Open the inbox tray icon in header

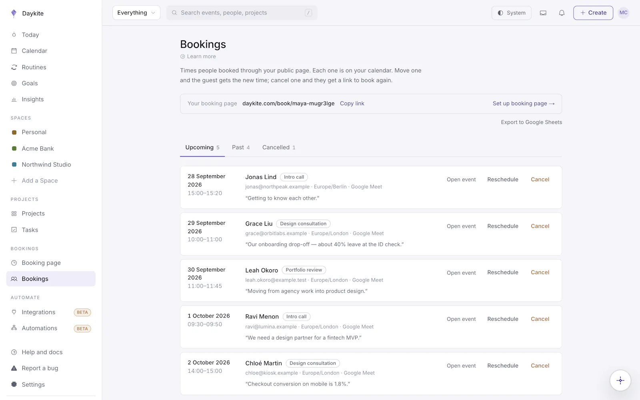543,13
